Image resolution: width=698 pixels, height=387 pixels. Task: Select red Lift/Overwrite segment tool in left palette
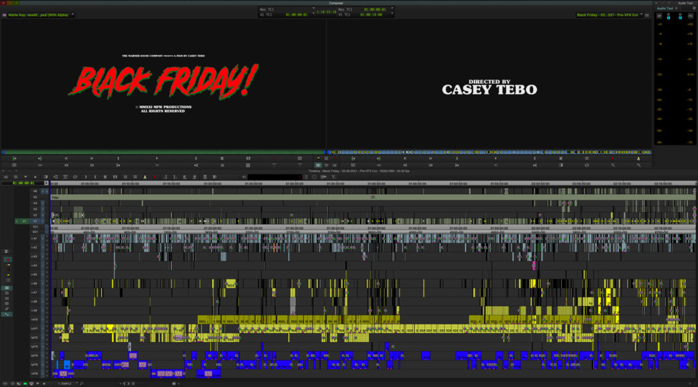(7, 260)
